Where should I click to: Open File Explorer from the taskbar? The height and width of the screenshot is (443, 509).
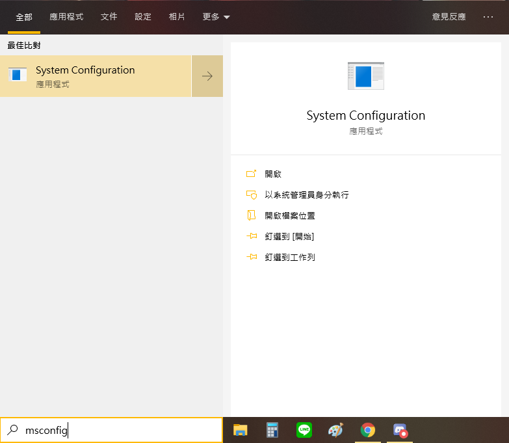tap(241, 430)
